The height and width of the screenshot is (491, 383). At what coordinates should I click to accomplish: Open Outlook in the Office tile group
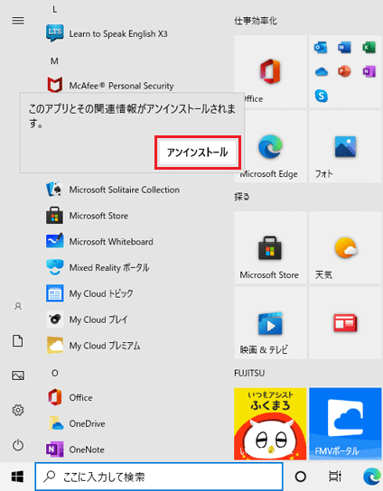pyautogui.click(x=321, y=48)
